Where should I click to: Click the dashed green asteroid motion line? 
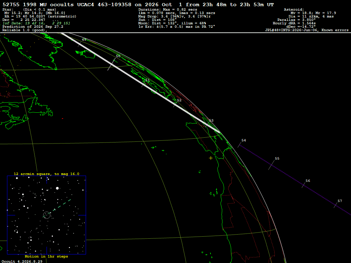pyautogui.click(x=59, y=206)
